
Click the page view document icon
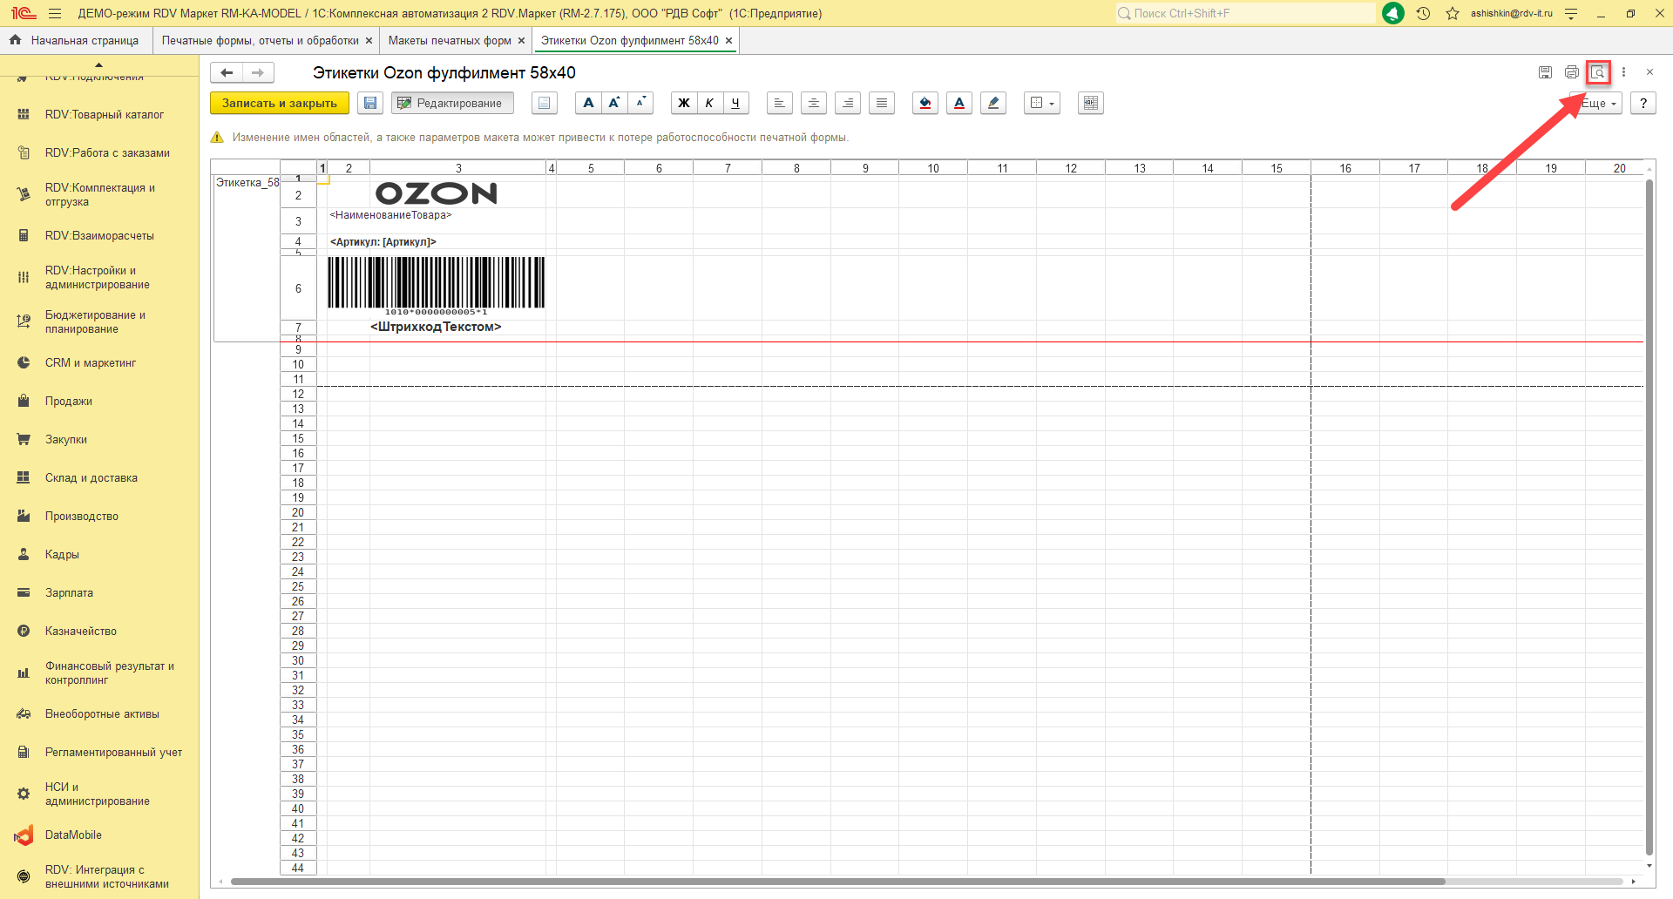click(x=545, y=103)
